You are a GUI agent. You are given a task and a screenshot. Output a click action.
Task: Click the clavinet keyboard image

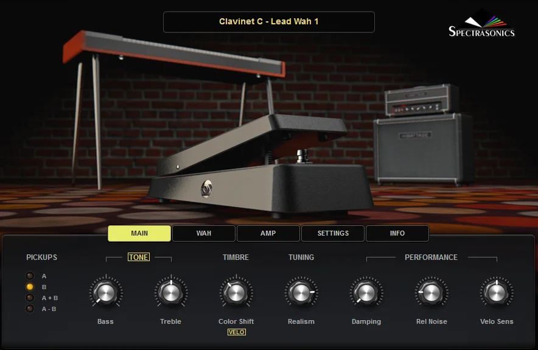point(173,53)
